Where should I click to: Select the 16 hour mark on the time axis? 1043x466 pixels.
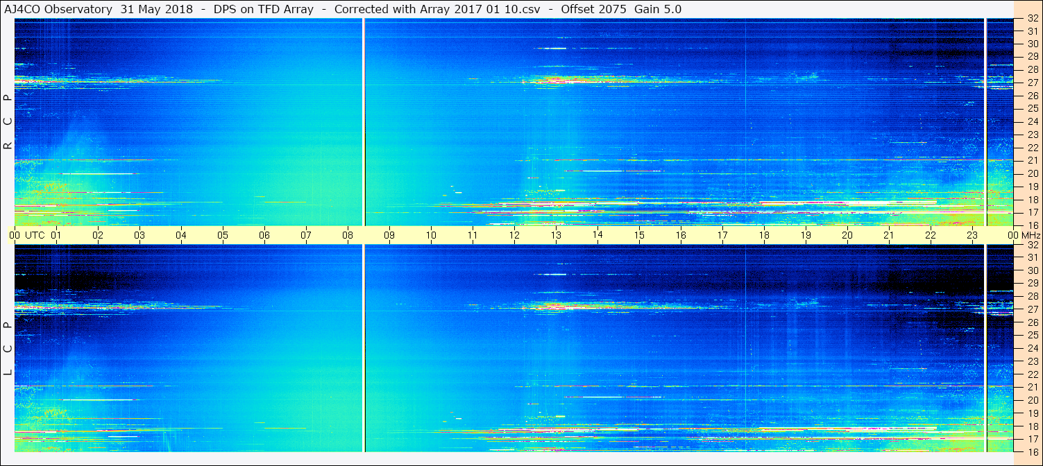coord(681,235)
